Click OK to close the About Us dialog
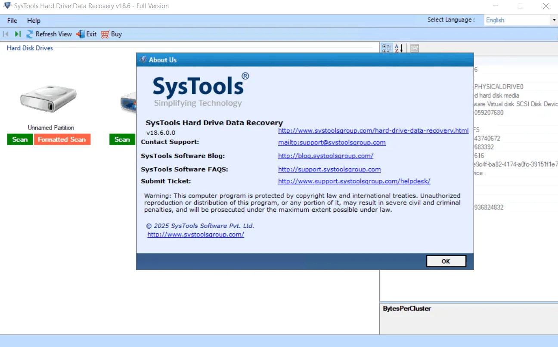This screenshot has width=558, height=347. click(x=446, y=261)
